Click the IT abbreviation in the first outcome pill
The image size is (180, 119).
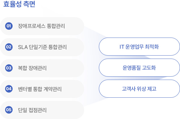click(122, 47)
